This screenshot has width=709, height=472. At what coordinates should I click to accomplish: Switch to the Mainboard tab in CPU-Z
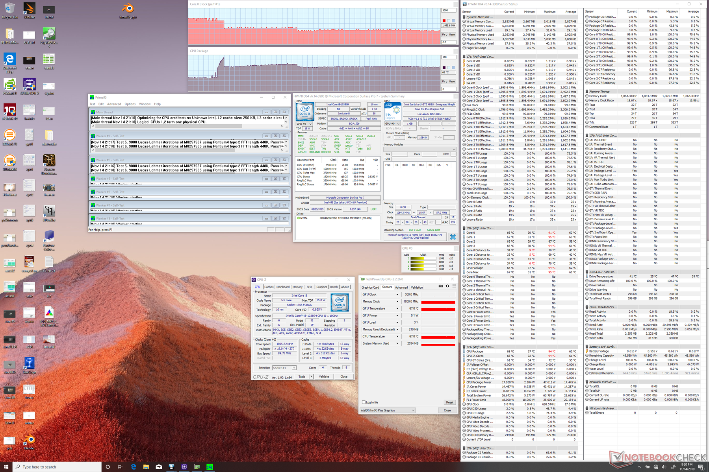(283, 287)
